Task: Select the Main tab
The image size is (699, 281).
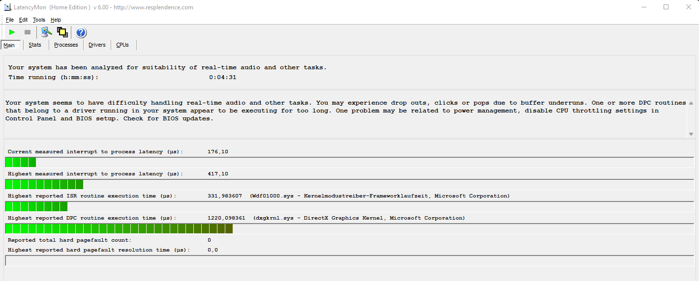Action: click(x=10, y=45)
